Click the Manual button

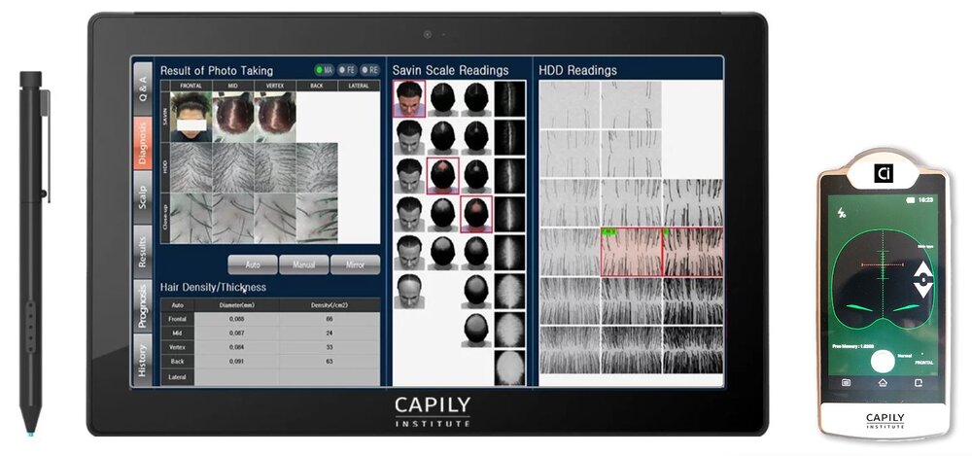click(x=303, y=264)
